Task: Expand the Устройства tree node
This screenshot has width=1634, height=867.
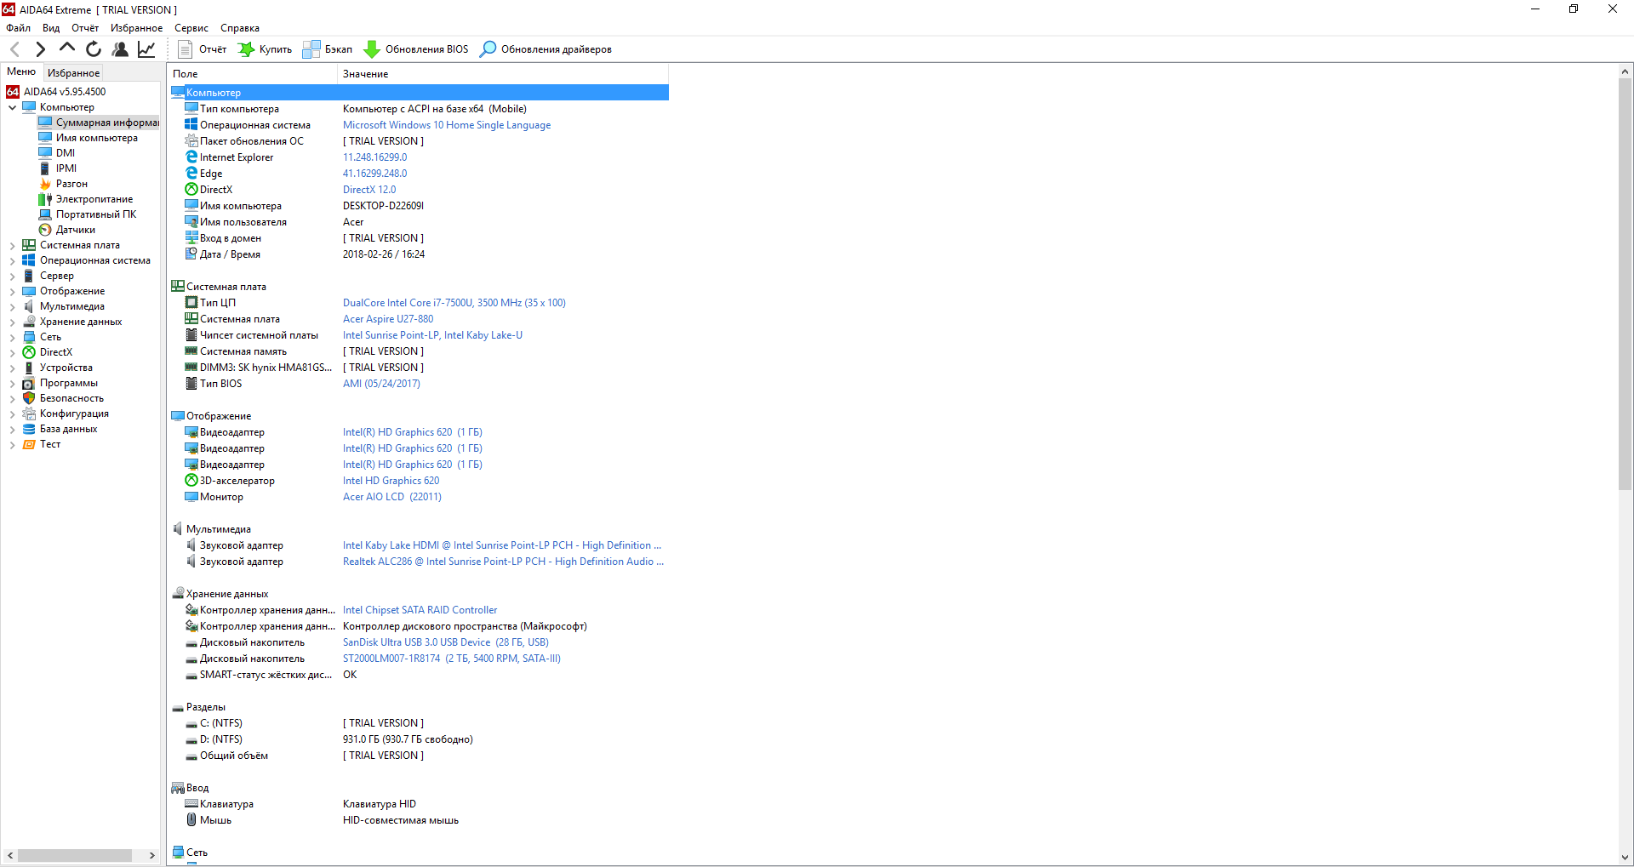Action: 13,368
